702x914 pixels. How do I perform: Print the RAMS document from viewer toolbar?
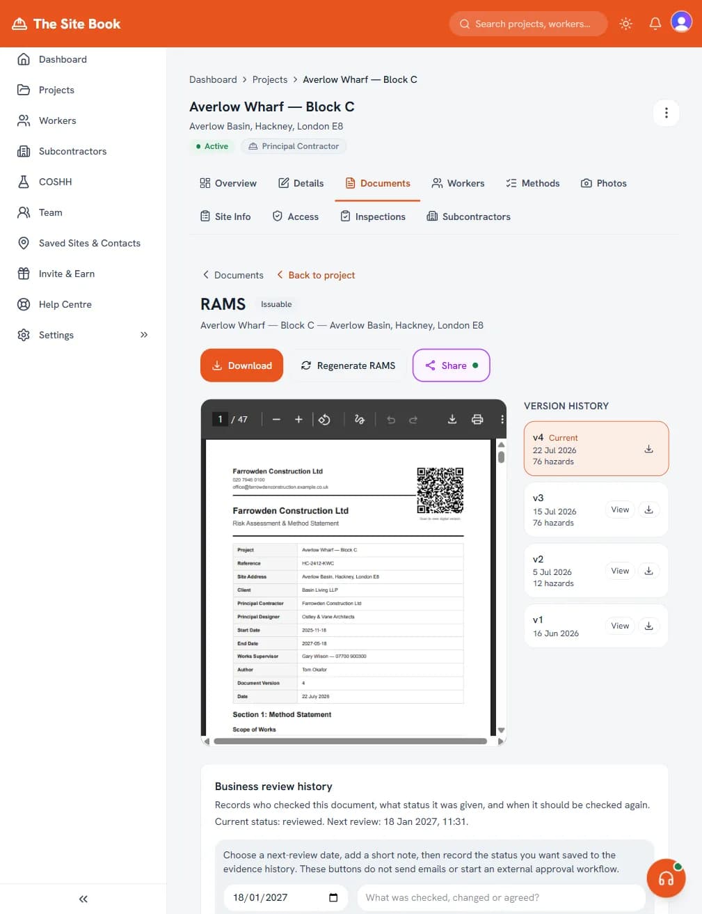pyautogui.click(x=477, y=419)
